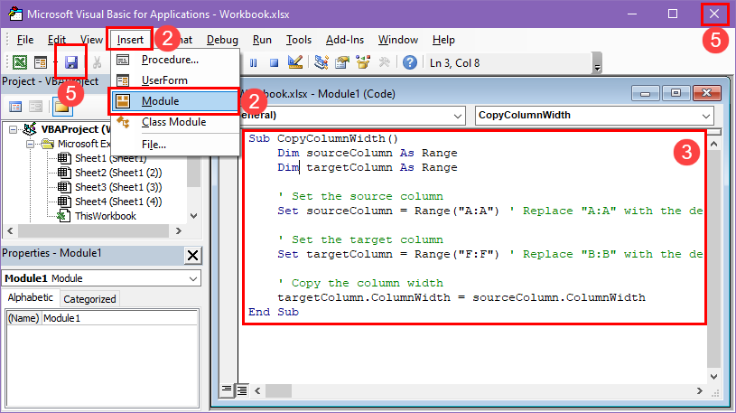Open the Tools menu
The image size is (736, 413).
299,40
